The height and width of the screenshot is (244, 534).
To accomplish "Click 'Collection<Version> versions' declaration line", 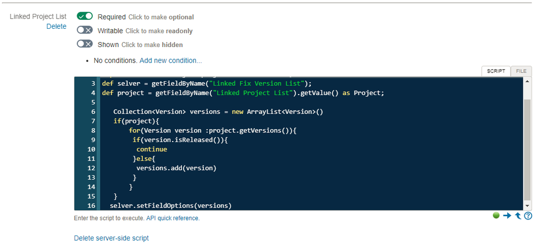I will pos(218,112).
